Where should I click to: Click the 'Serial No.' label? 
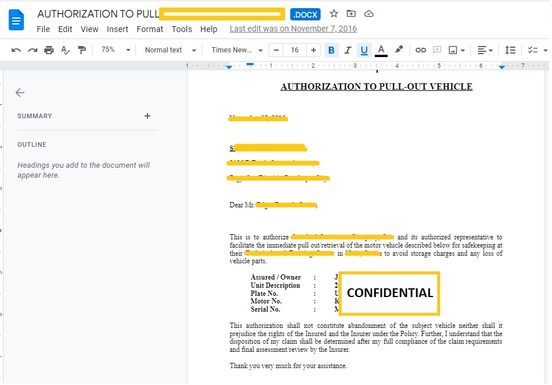(265, 309)
